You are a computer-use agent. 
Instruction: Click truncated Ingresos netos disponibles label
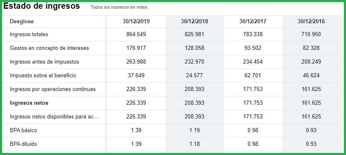click(54, 117)
